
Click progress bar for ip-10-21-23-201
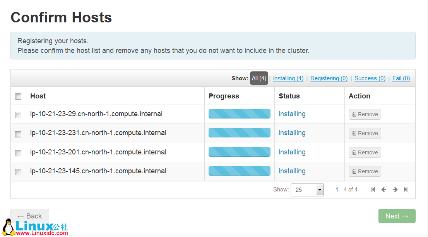pyautogui.click(x=240, y=152)
